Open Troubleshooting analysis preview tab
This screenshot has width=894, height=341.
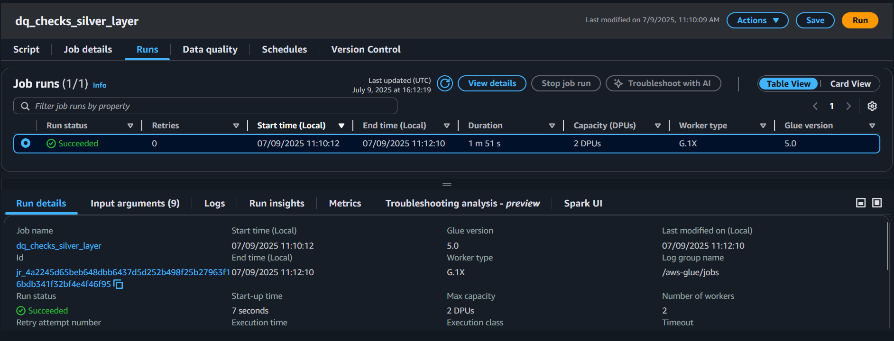click(462, 203)
